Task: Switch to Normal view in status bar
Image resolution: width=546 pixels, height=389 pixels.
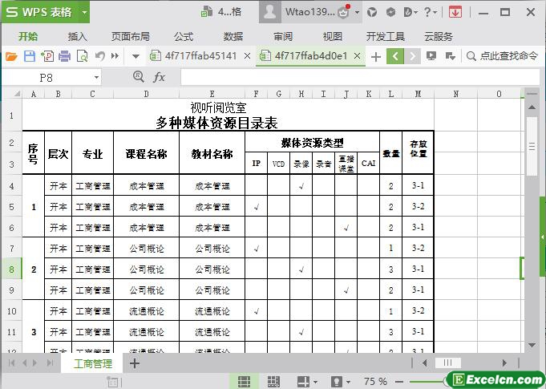Action: (x=244, y=381)
